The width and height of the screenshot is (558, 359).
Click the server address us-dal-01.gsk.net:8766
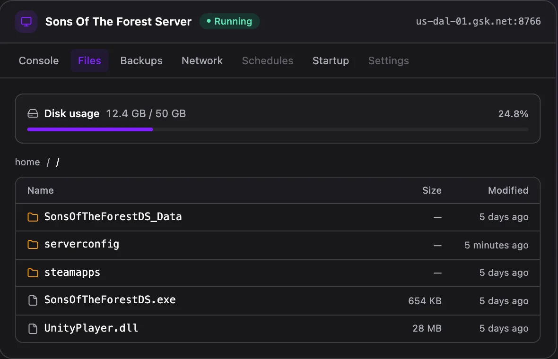click(x=478, y=21)
